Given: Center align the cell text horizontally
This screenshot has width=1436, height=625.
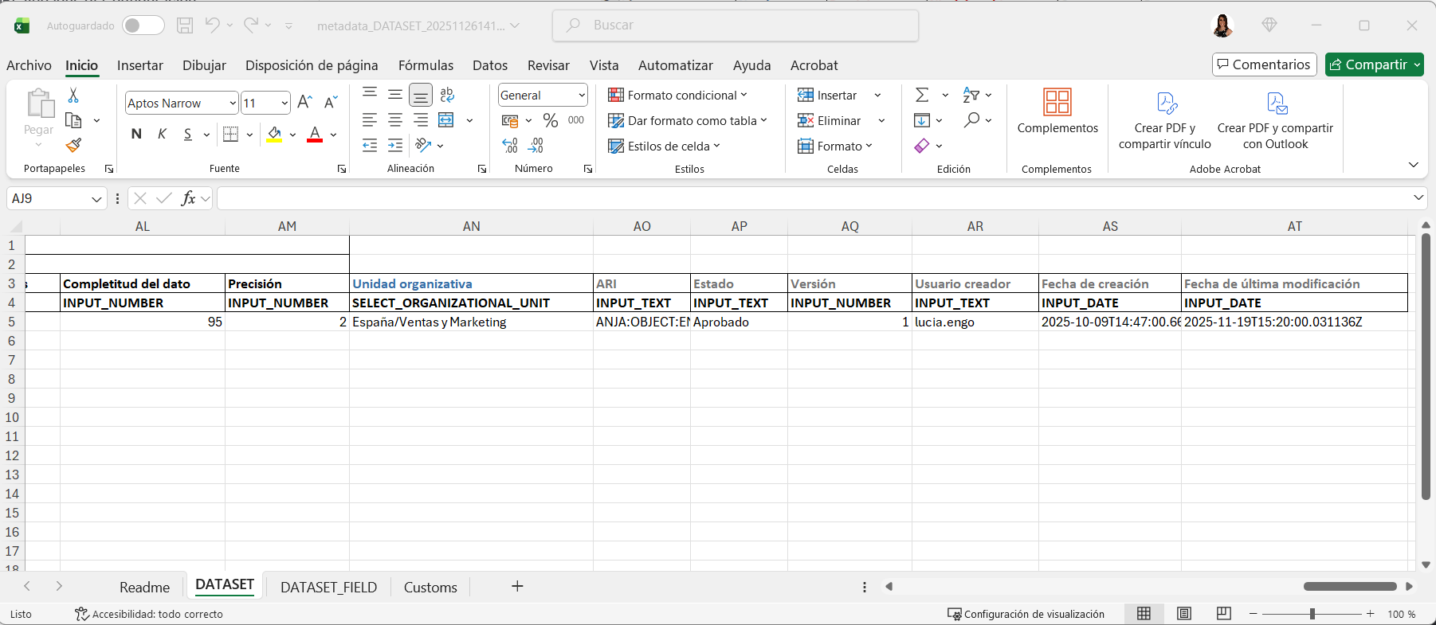Looking at the screenshot, I should point(395,120).
